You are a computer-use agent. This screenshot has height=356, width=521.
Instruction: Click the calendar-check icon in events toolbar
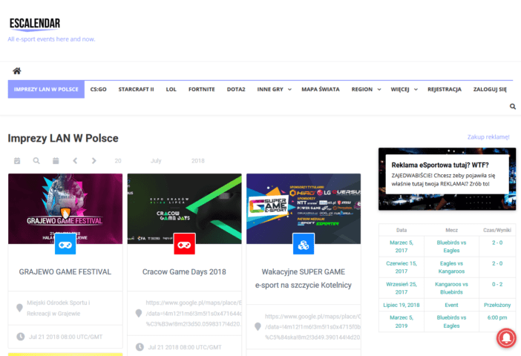[x=17, y=161]
